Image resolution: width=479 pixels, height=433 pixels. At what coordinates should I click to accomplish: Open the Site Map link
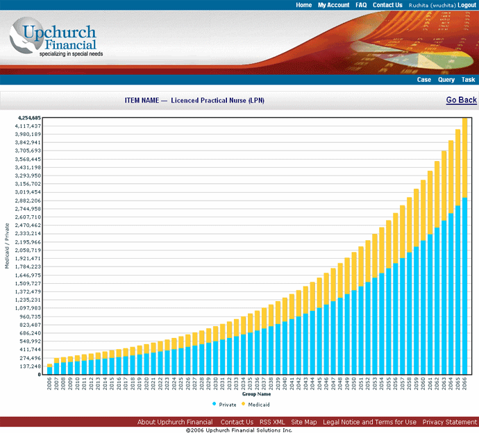[x=303, y=422]
